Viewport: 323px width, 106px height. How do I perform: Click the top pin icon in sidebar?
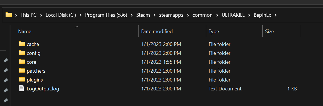click(x=6, y=61)
